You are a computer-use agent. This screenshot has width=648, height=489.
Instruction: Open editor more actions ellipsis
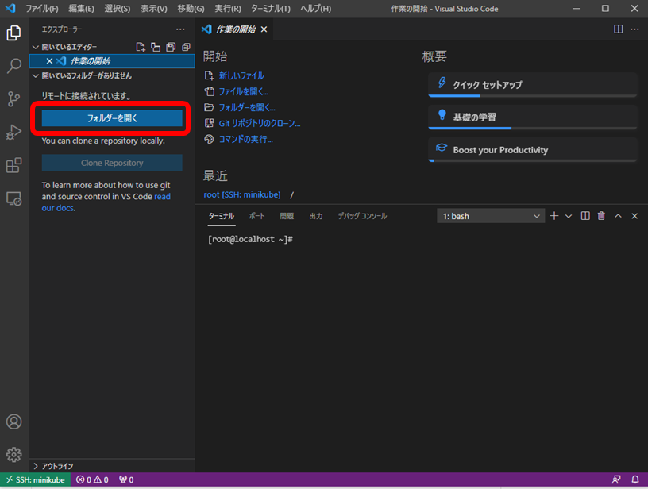634,29
